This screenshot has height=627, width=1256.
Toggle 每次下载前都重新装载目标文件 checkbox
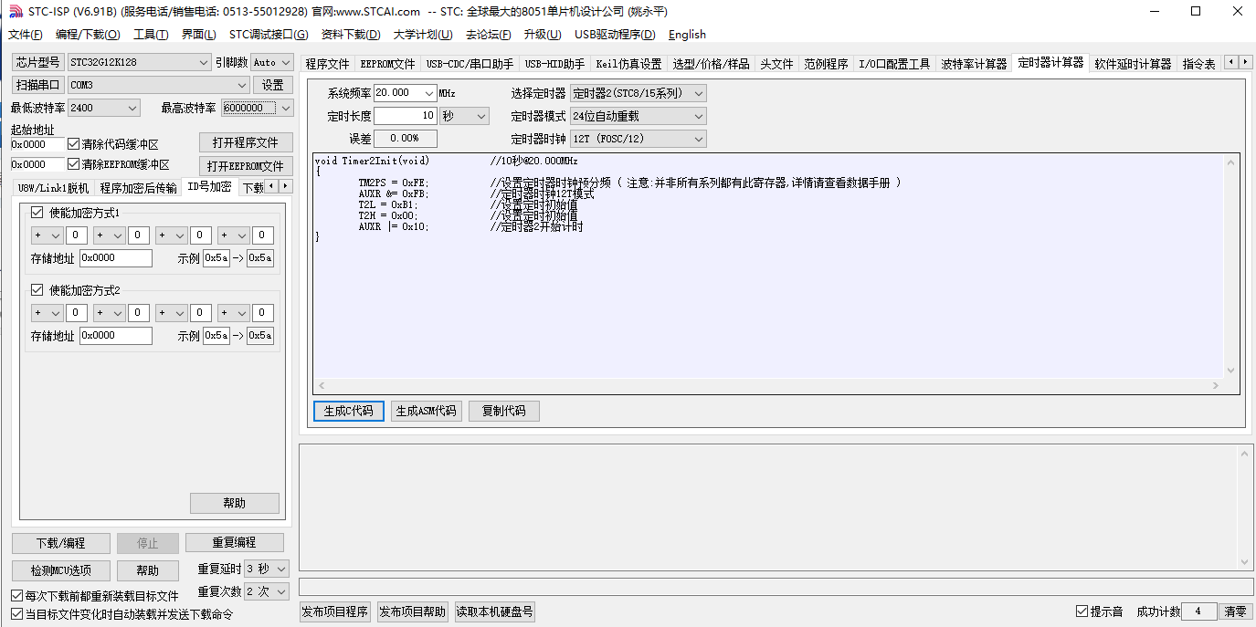tap(16, 596)
